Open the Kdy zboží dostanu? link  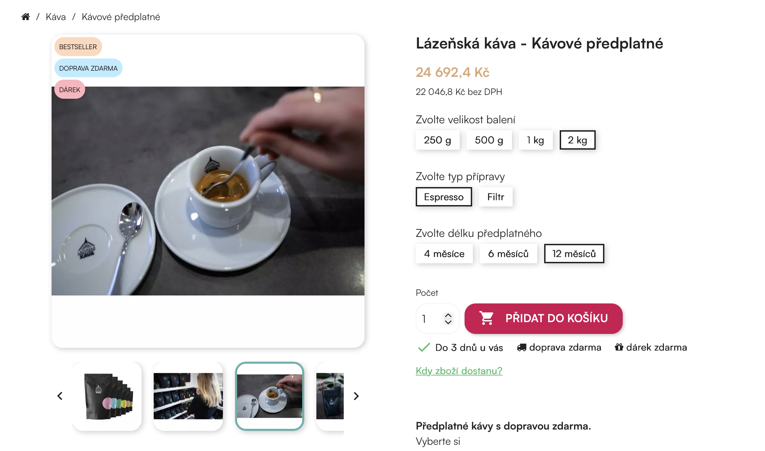click(459, 371)
